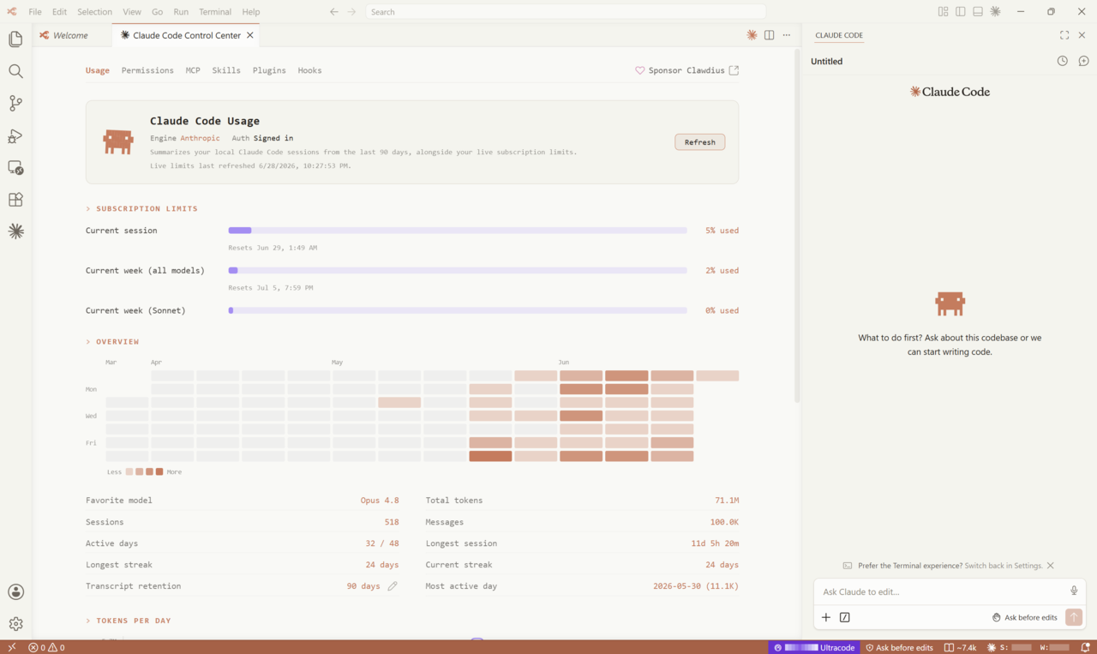Open the Claude Code activity bar icon
Viewport: 1097px width, 654px height.
pos(15,231)
